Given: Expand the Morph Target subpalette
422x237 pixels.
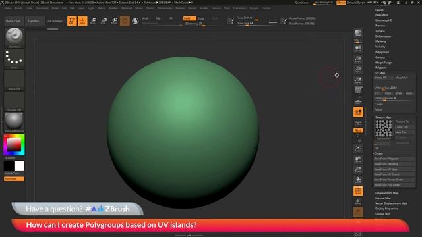Looking at the screenshot, I should [384, 63].
